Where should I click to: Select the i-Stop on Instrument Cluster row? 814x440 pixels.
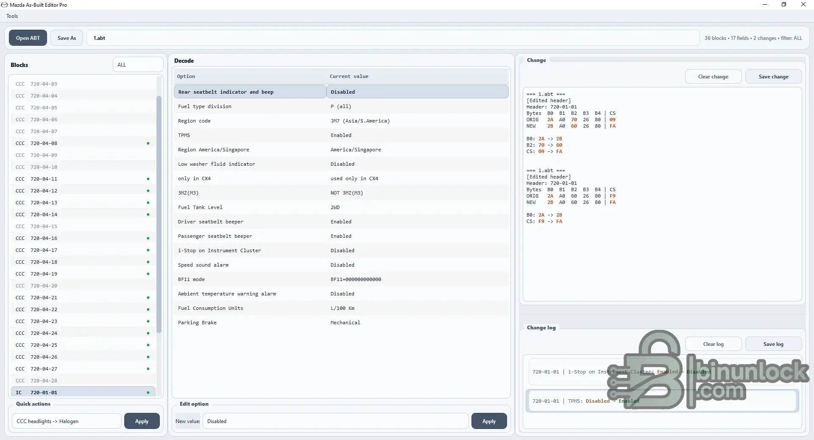(341, 251)
